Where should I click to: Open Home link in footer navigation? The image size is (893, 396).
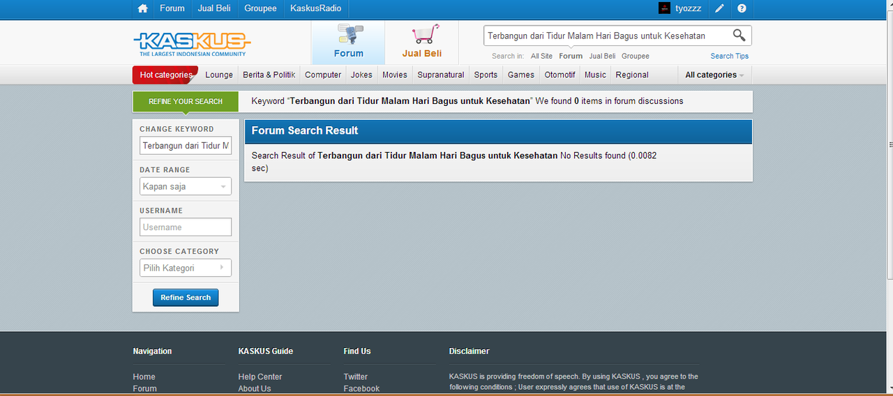pyautogui.click(x=144, y=376)
